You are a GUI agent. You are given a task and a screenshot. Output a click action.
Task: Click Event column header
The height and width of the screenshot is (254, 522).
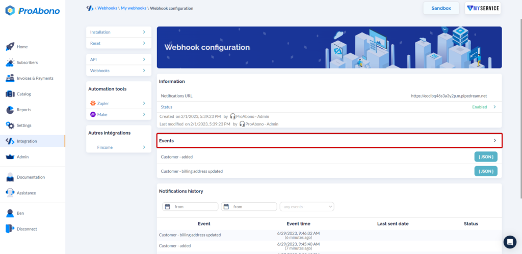204,224
